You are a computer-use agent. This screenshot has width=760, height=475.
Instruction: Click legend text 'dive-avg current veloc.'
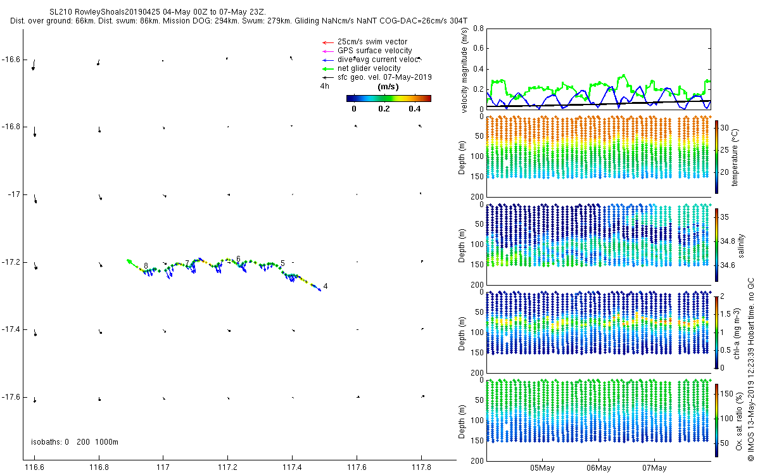(379, 60)
